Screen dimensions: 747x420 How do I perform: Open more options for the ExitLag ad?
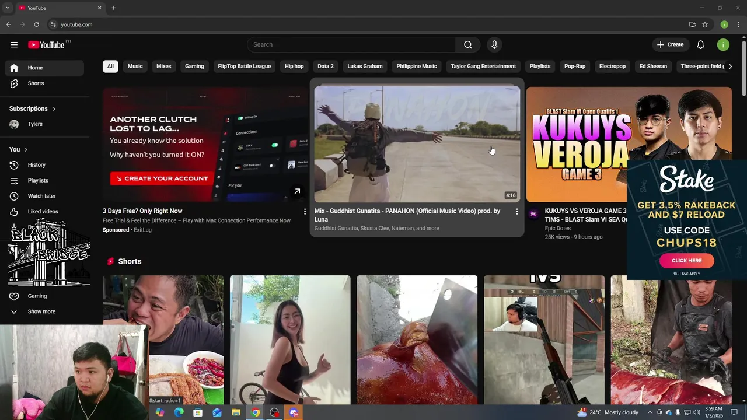pos(304,212)
